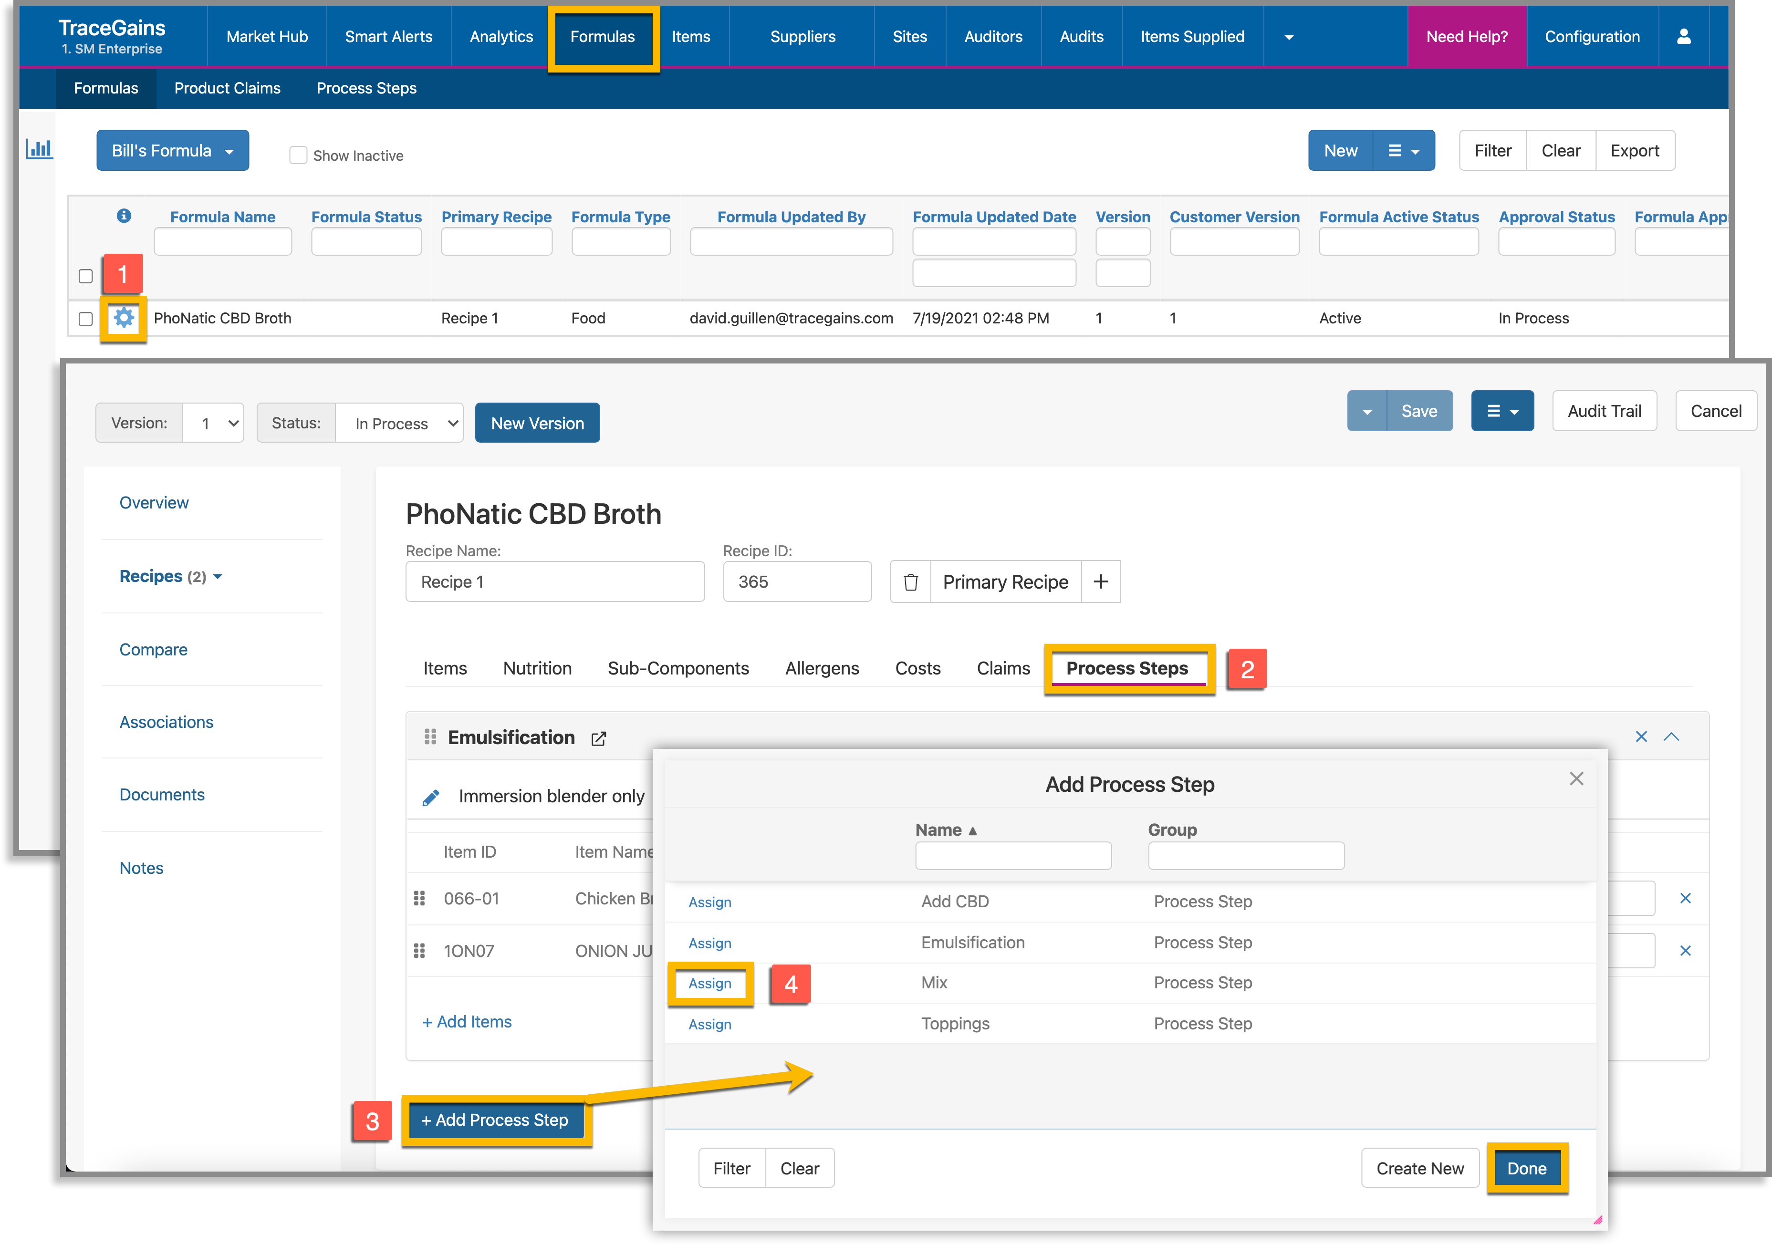Click Export button in formulas list
Viewport: 1772px width, 1245px height.
1635,150
